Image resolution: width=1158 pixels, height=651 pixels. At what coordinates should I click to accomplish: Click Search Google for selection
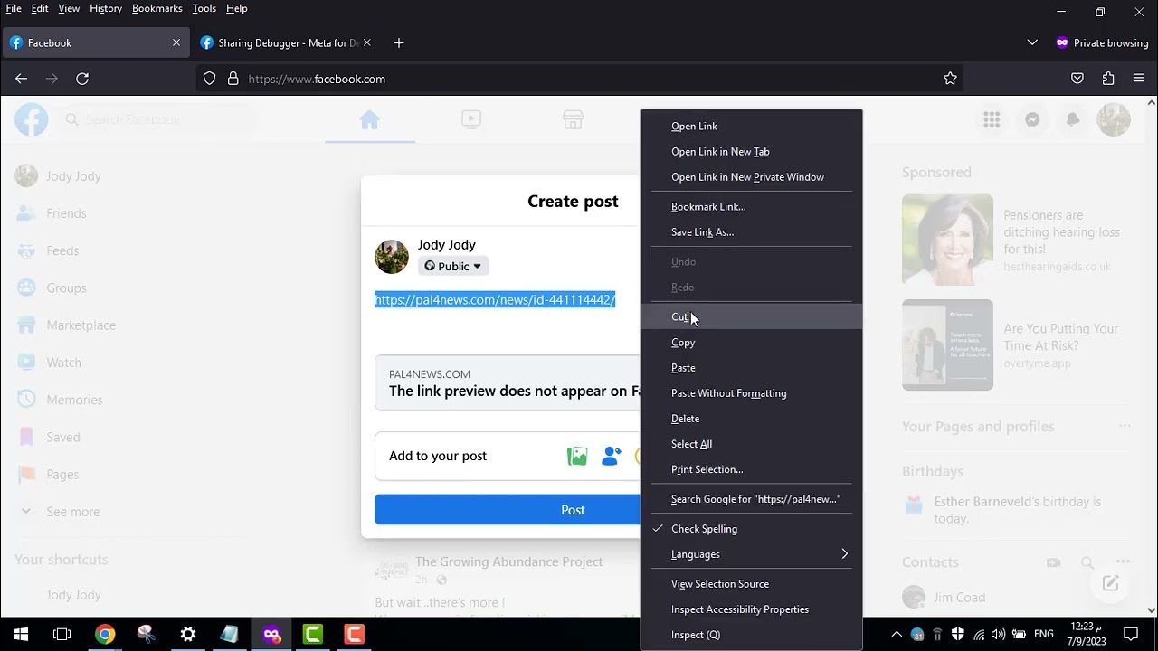pos(752,499)
